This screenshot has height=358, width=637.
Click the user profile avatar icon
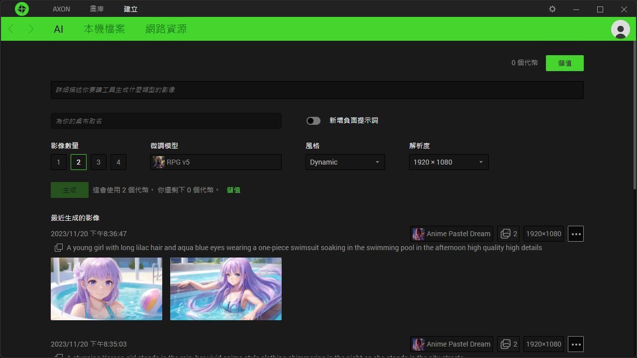[620, 29]
